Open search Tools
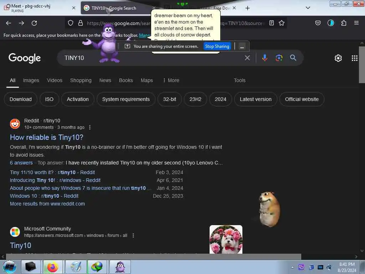 pyautogui.click(x=240, y=80)
